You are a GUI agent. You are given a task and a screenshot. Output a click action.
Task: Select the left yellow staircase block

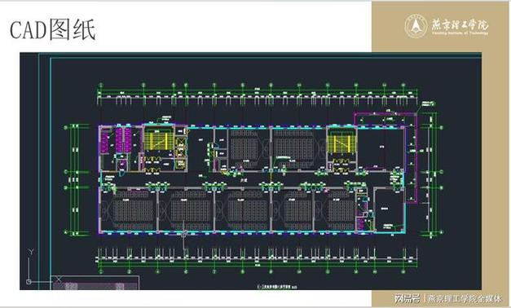point(158,140)
